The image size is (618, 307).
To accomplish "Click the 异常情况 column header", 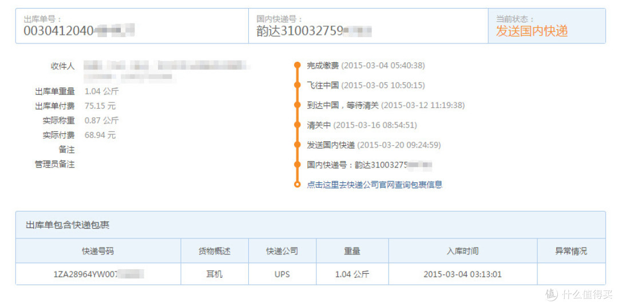I will (571, 251).
